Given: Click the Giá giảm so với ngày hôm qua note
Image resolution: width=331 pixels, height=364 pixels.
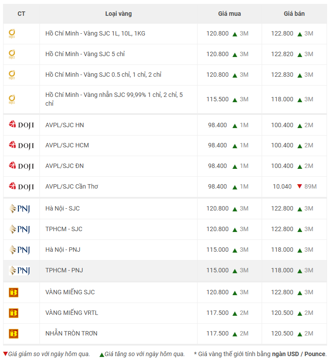Looking at the screenshot, I should pyautogui.click(x=49, y=354).
